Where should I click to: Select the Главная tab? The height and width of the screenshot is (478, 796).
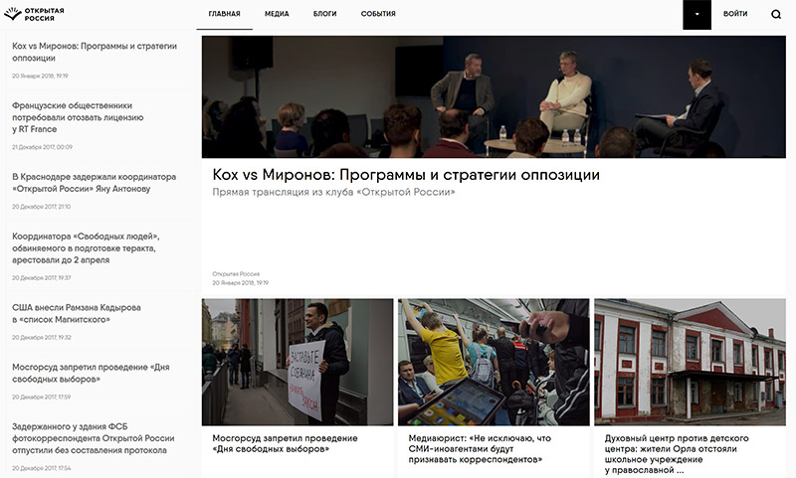pos(225,14)
